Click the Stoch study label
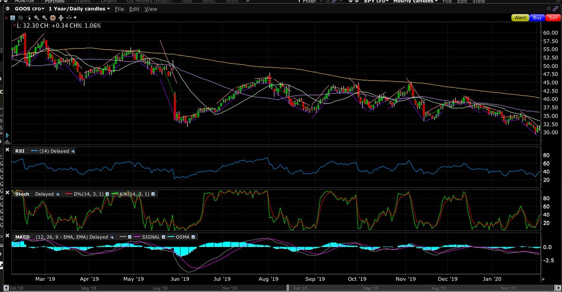This screenshot has width=562, height=292. 22,194
